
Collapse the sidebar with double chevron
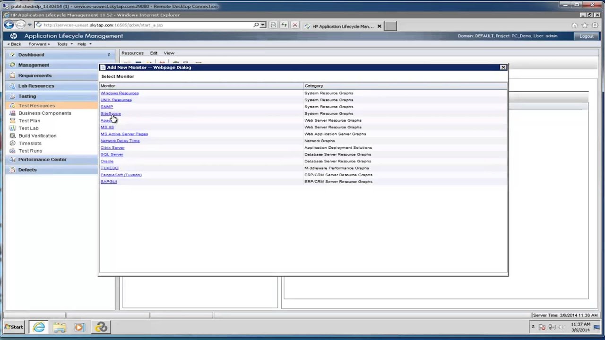tap(109, 55)
